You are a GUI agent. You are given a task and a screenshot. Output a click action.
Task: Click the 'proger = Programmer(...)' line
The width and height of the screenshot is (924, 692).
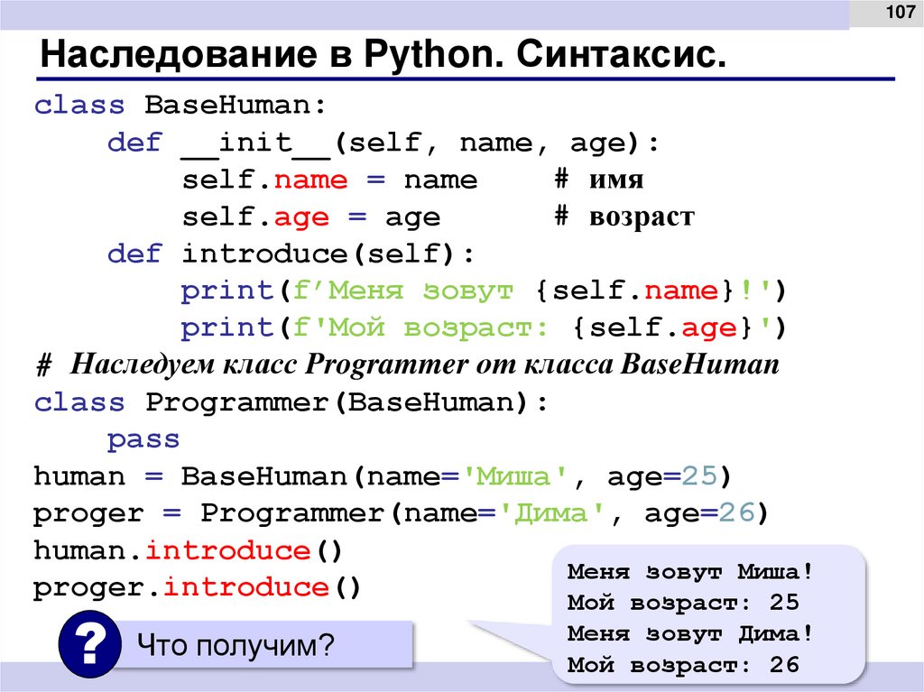pyautogui.click(x=402, y=513)
